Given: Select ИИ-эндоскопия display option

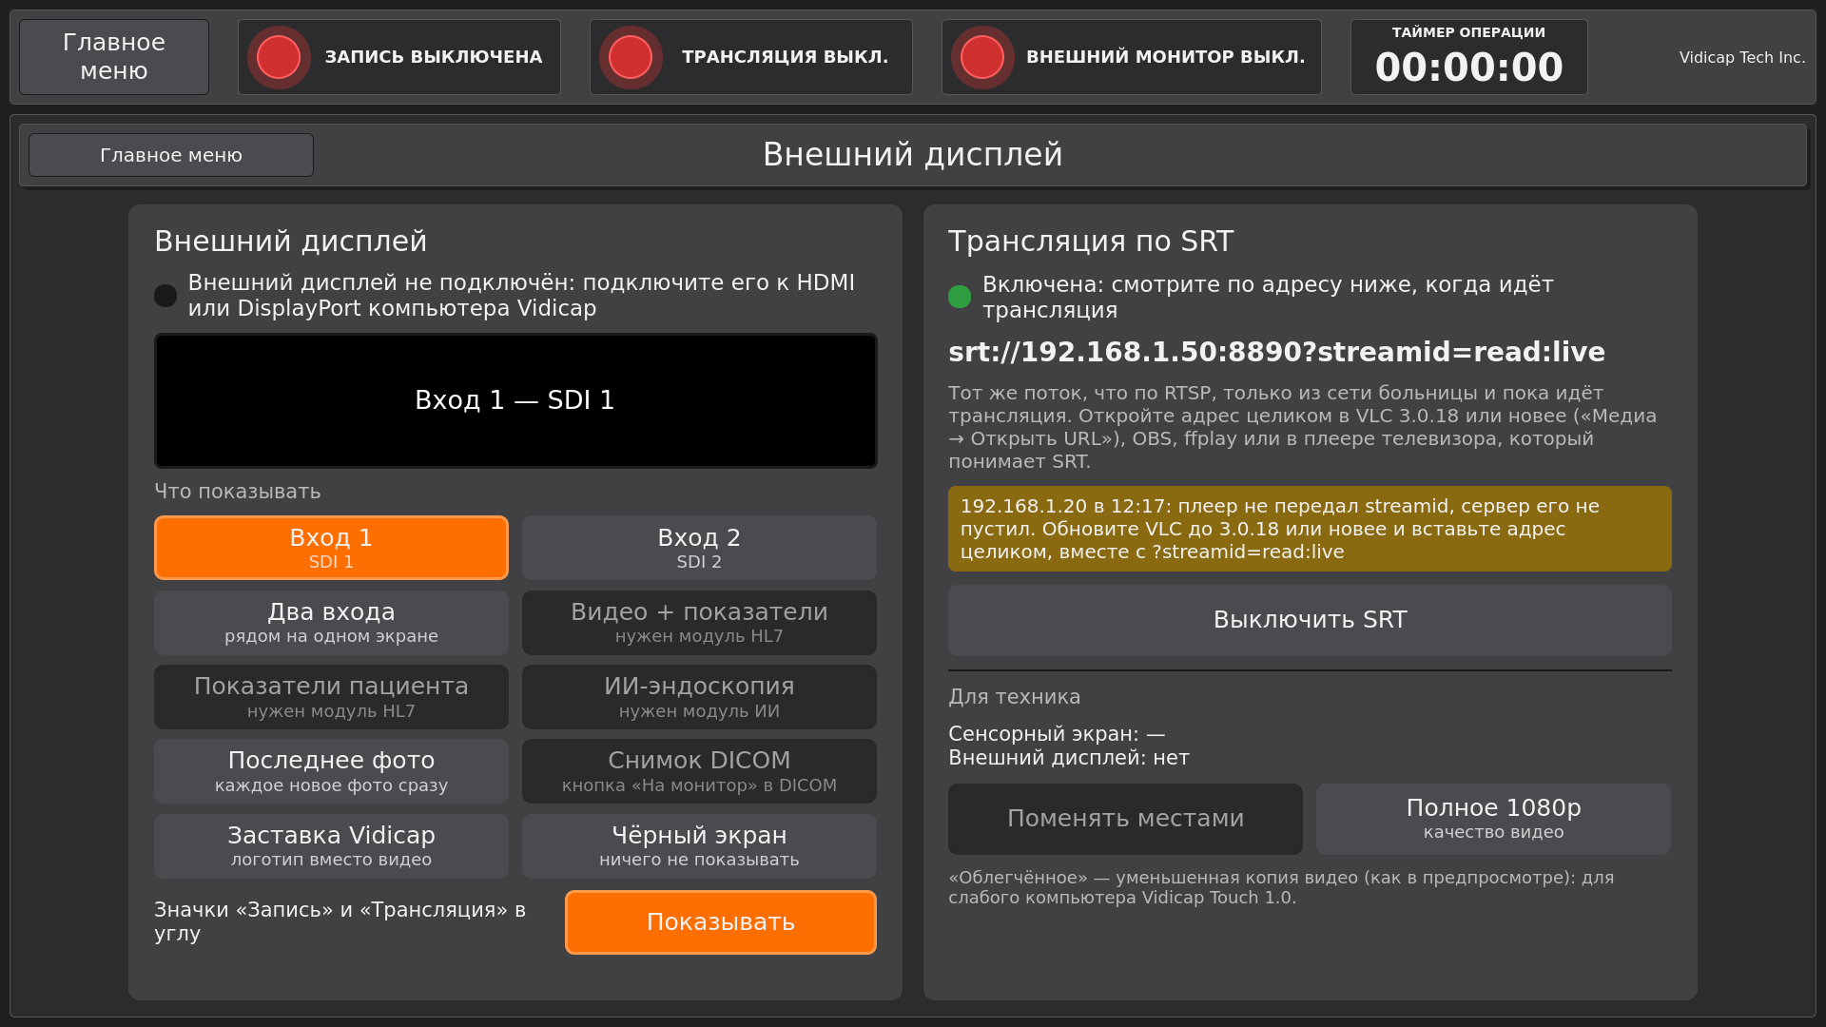Looking at the screenshot, I should (x=699, y=697).
